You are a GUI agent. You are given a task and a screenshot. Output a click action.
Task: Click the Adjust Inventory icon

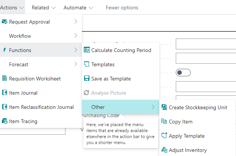point(164,150)
